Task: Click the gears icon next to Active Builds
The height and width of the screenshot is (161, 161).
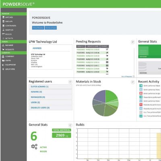Action: pos(34,147)
